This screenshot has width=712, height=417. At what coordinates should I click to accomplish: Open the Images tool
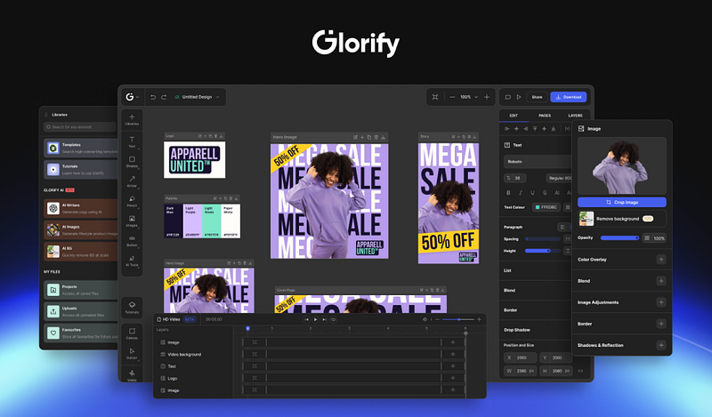[x=132, y=221]
